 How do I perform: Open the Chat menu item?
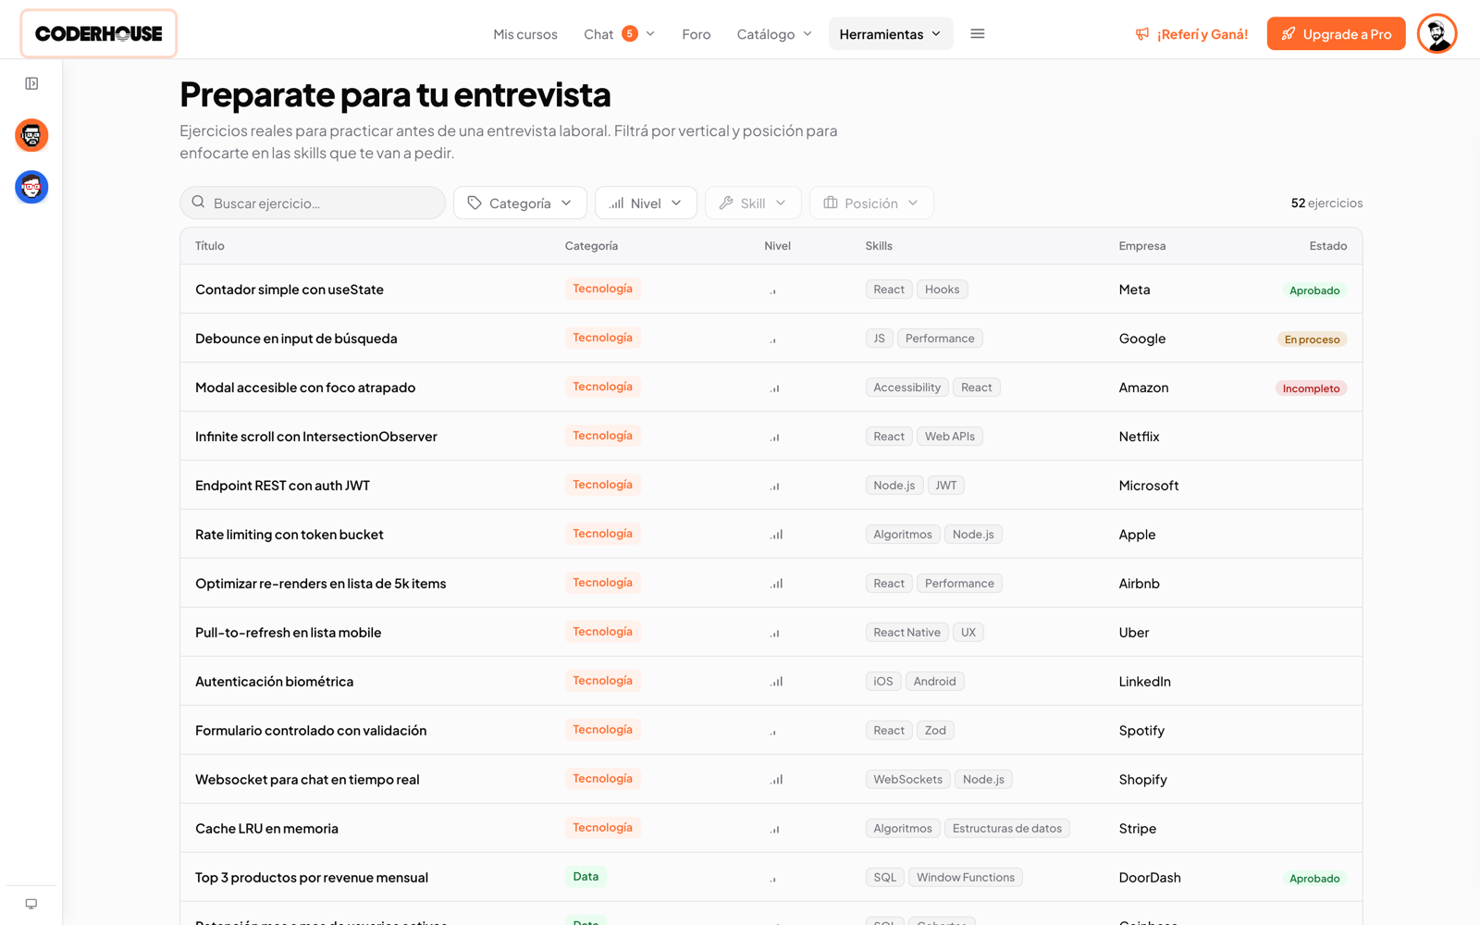pyautogui.click(x=598, y=34)
